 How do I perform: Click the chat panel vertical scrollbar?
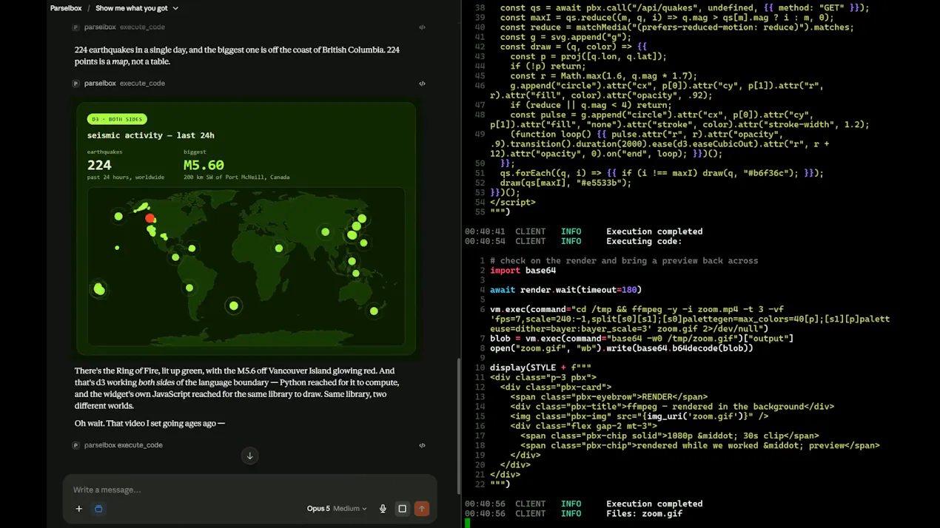457,425
